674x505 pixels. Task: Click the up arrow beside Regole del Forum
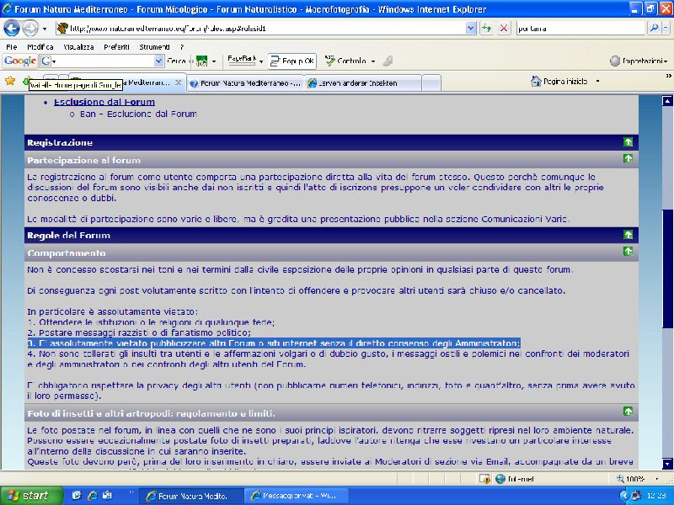pos(627,235)
